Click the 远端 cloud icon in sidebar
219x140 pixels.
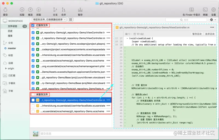5,63
